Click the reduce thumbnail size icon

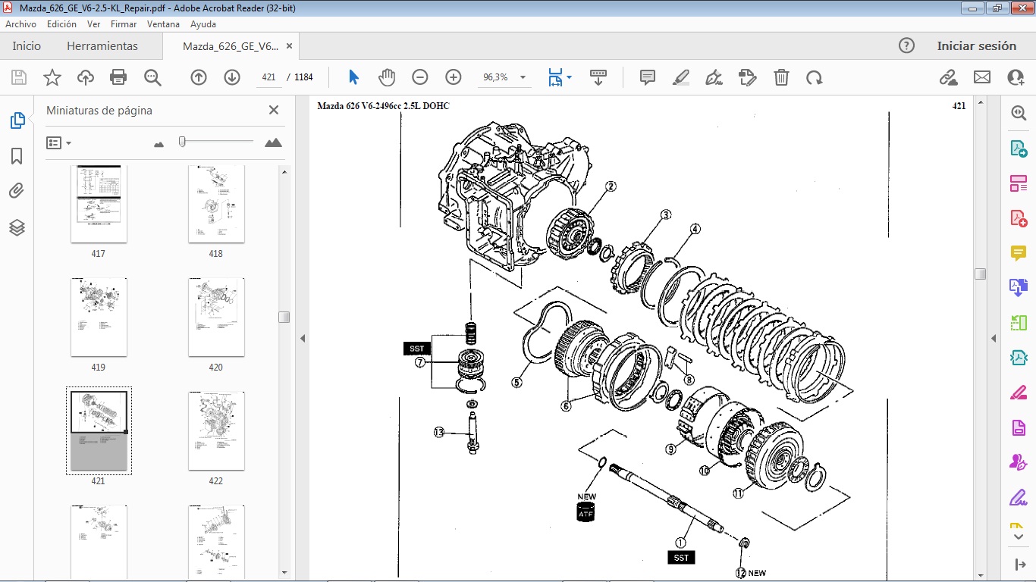coord(159,143)
